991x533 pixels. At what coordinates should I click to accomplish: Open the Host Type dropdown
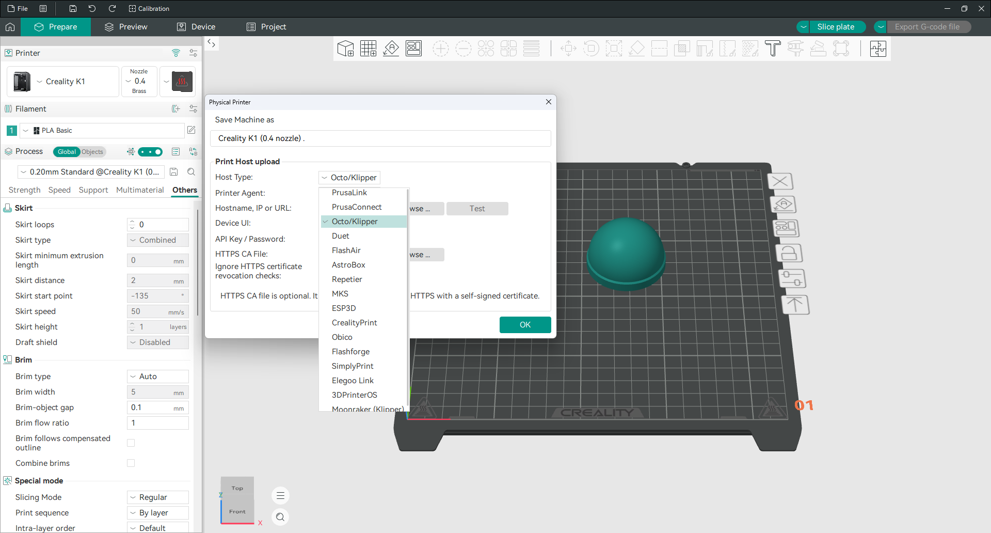349,178
